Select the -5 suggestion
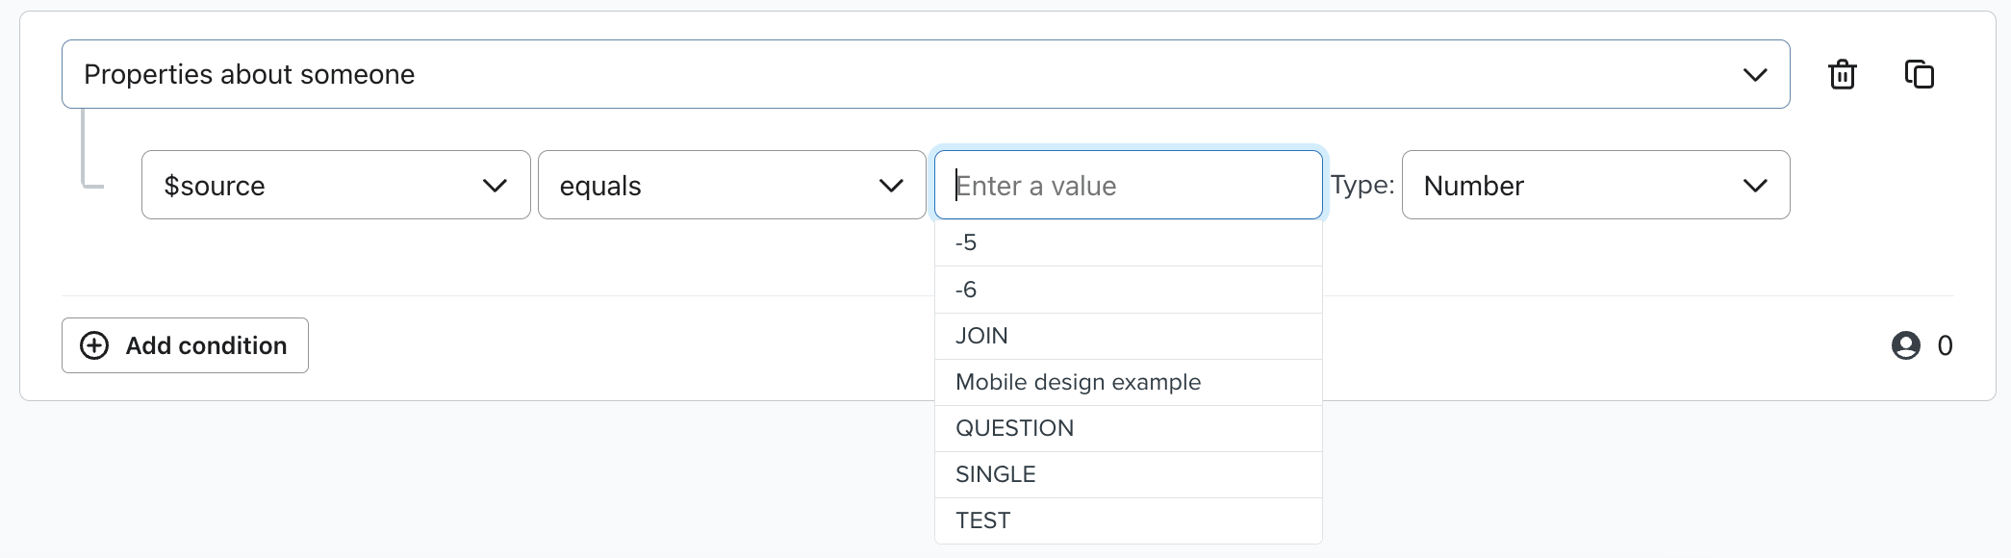Screen dimensions: 2011x558 pyautogui.click(x=1128, y=242)
